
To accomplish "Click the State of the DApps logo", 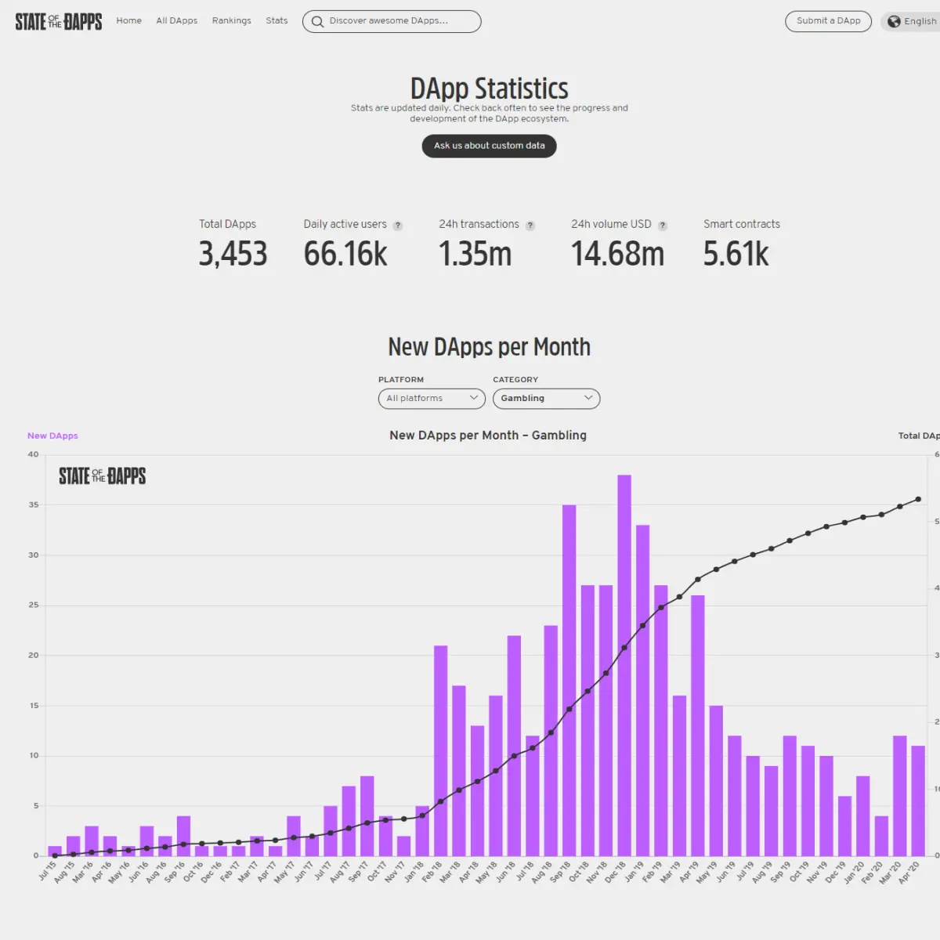I will click(x=59, y=21).
